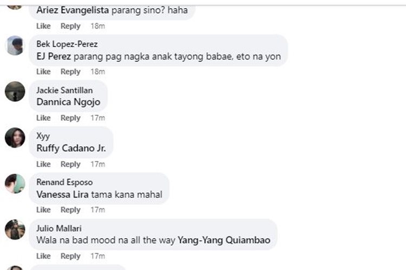Reply to Jackie Santillan's comment

pos(70,118)
